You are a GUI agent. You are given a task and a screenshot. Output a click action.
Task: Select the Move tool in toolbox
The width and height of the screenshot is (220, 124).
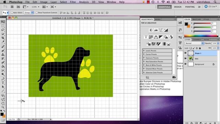3,22
